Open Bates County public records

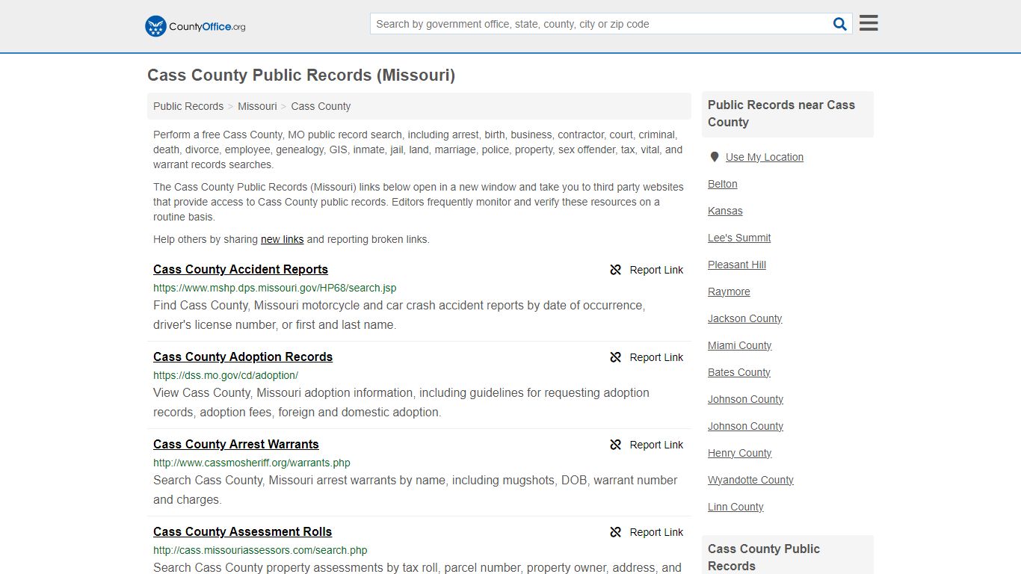739,372
